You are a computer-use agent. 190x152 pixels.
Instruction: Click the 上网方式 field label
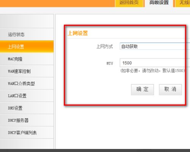tap(104, 46)
